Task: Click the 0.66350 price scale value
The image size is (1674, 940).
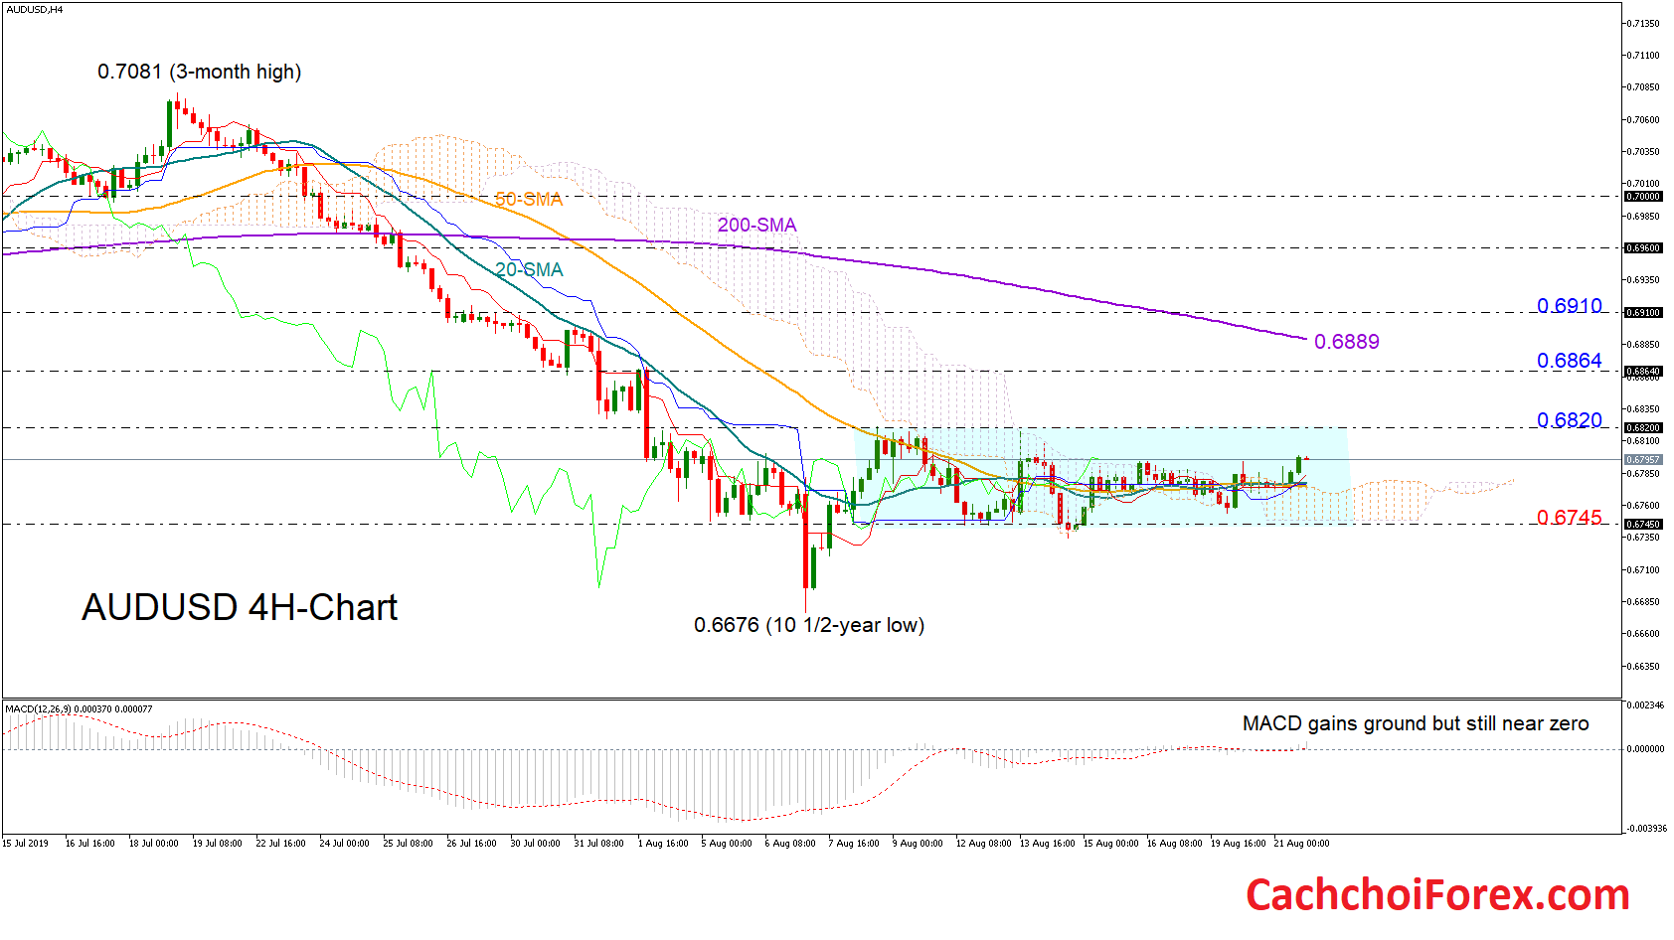Action: (x=1644, y=667)
